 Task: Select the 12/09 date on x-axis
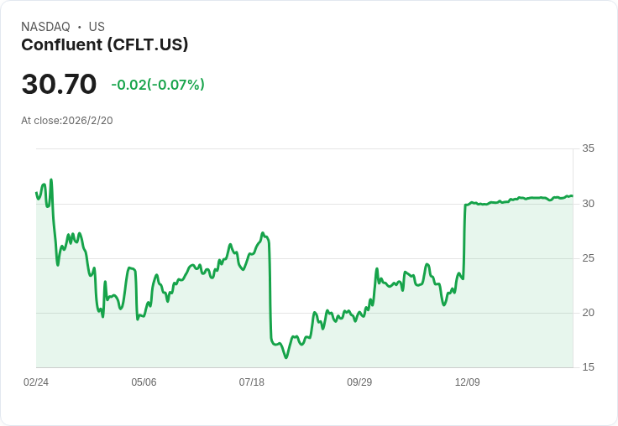pos(468,382)
